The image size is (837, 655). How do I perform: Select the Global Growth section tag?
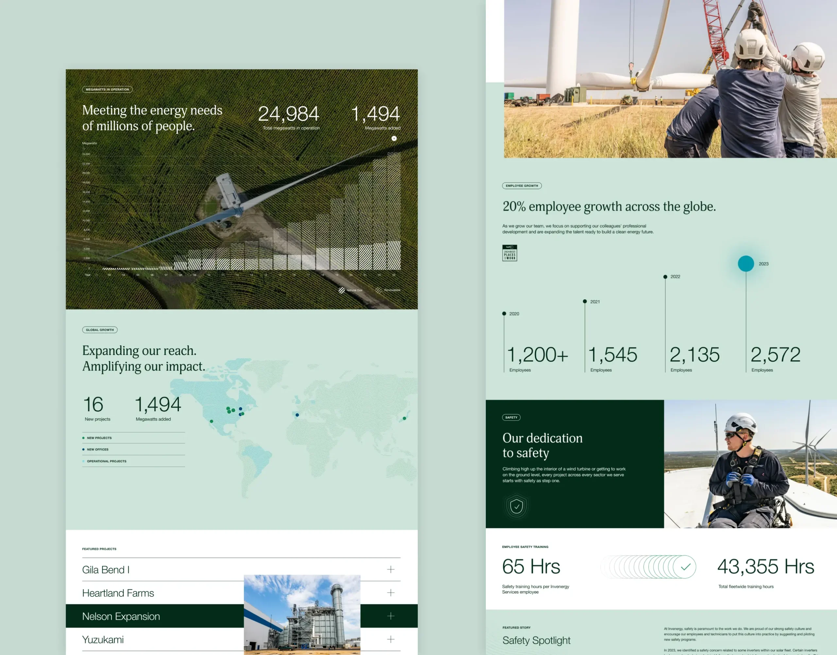[100, 329]
